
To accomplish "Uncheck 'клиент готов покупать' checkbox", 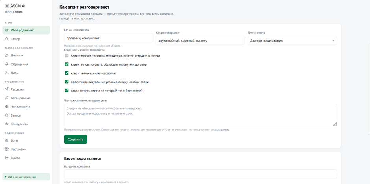I will 67,64.
